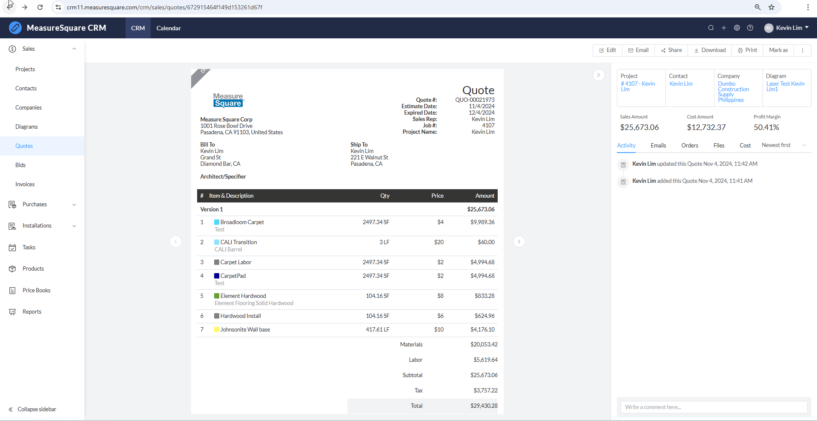Open the more options vertical dots menu
The width and height of the screenshot is (817, 421).
coord(803,50)
